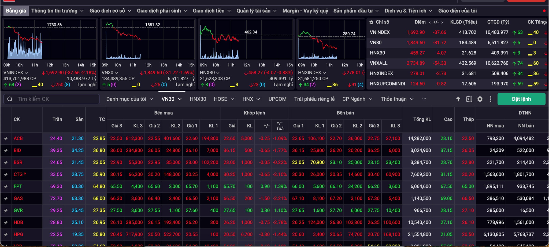This screenshot has height=247, width=549.
Task: Click left arrow beside +/- column header
Action: [x=430, y=22]
